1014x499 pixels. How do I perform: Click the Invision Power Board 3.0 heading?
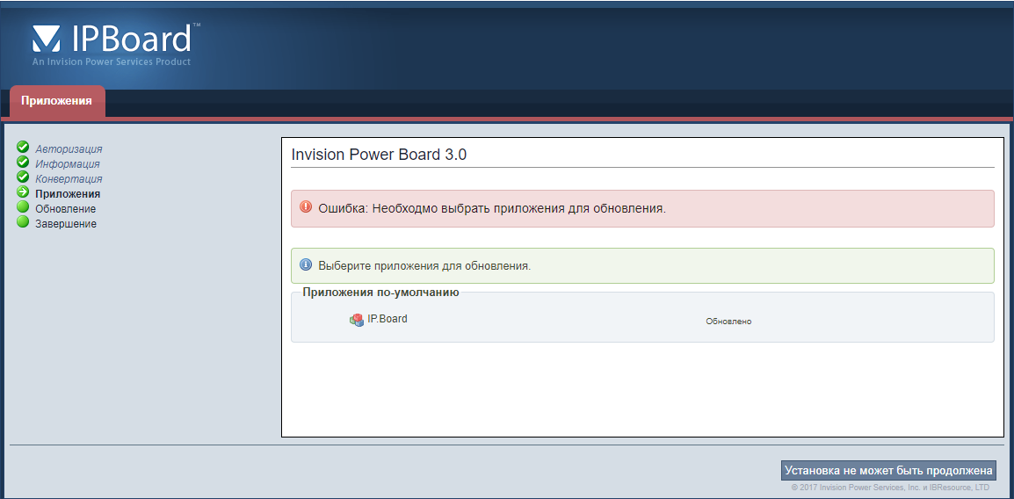tap(379, 155)
